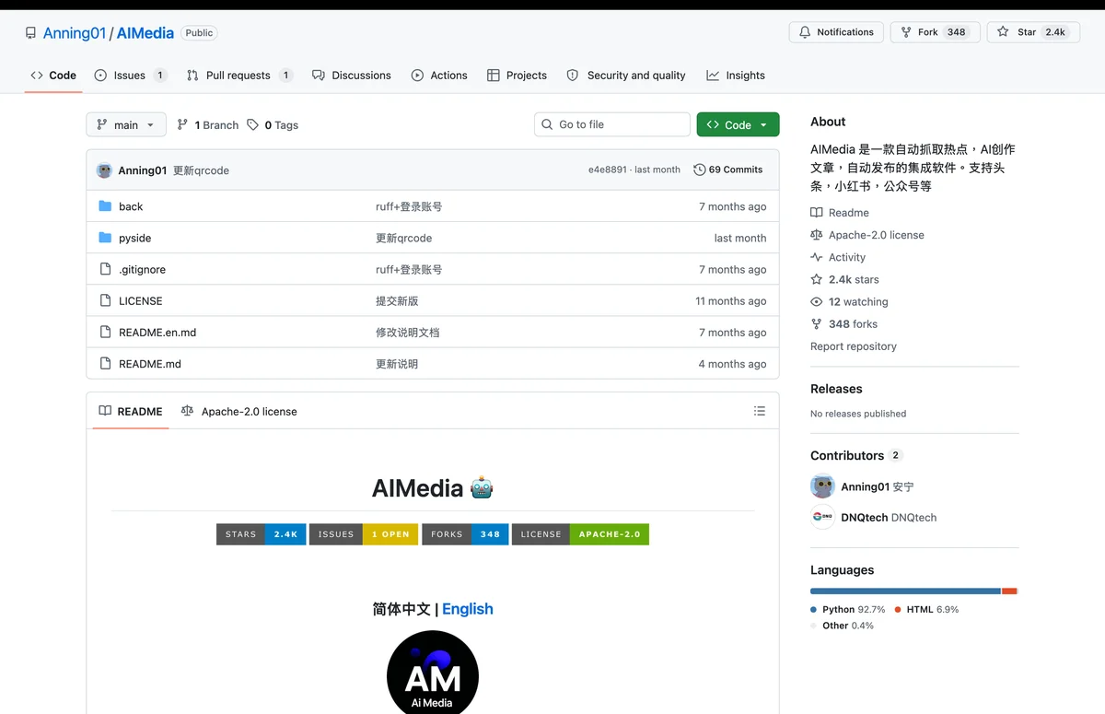Click commit message 修改说明文档
Image resolution: width=1105 pixels, height=714 pixels.
[408, 333]
